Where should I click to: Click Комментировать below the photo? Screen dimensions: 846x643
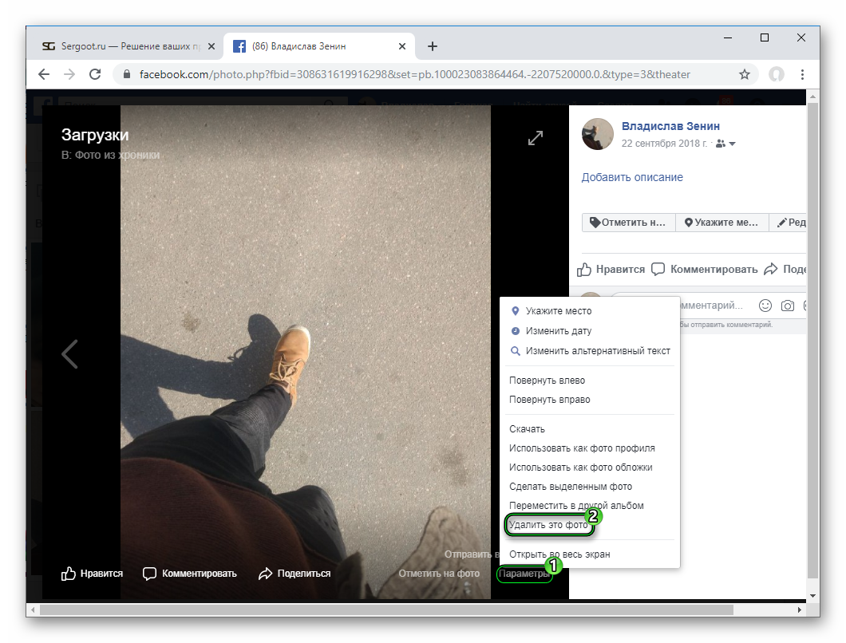pyautogui.click(x=190, y=574)
